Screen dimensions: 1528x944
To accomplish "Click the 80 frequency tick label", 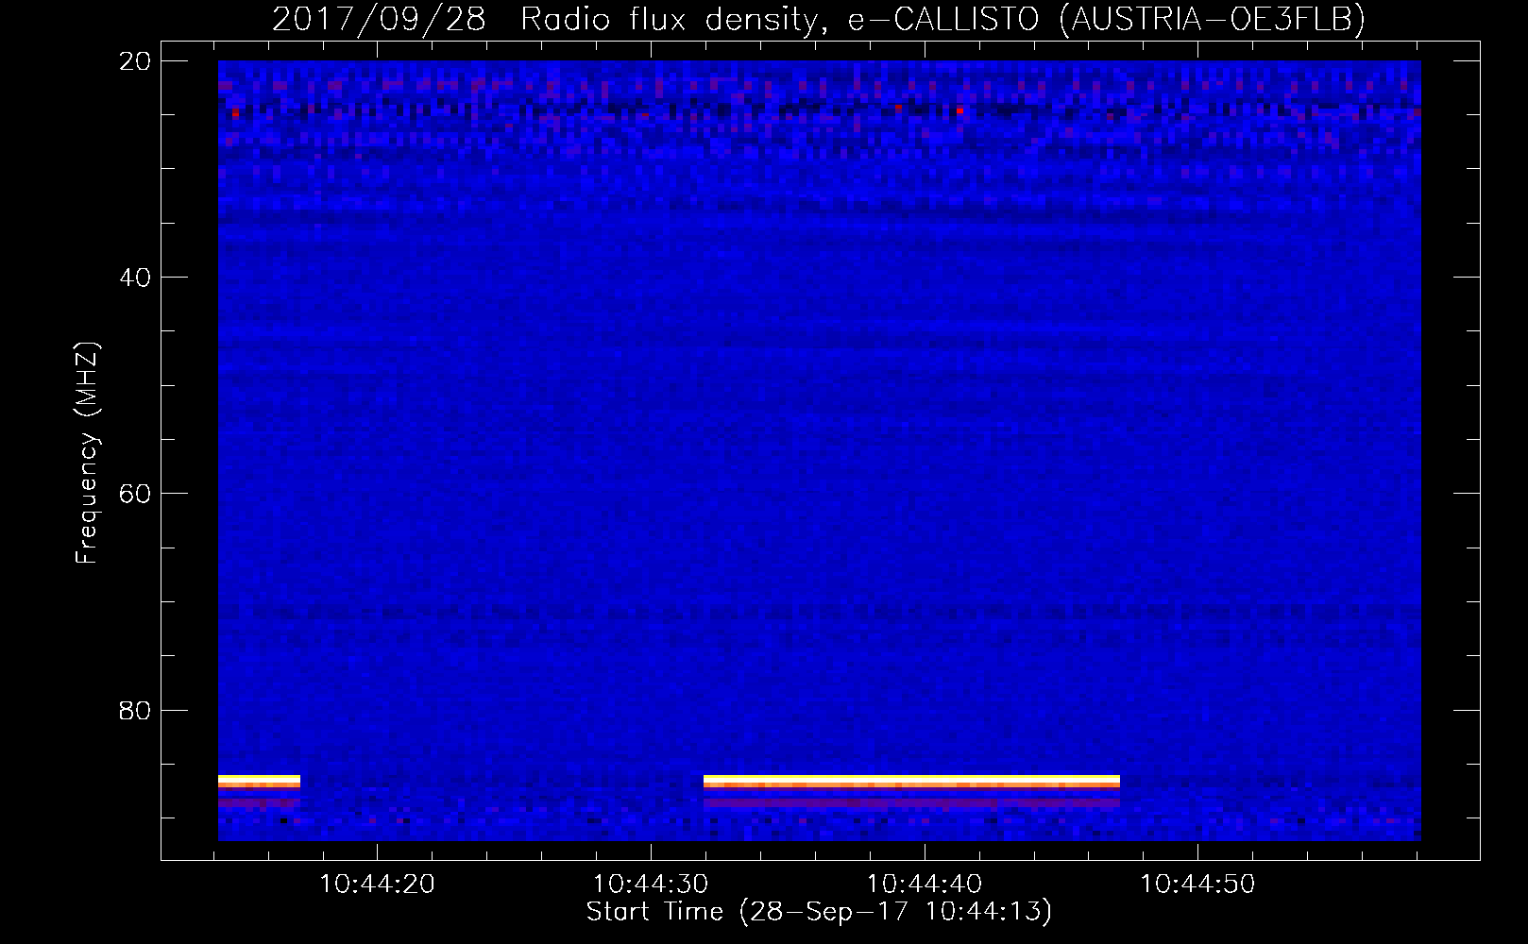I will 135,710.
